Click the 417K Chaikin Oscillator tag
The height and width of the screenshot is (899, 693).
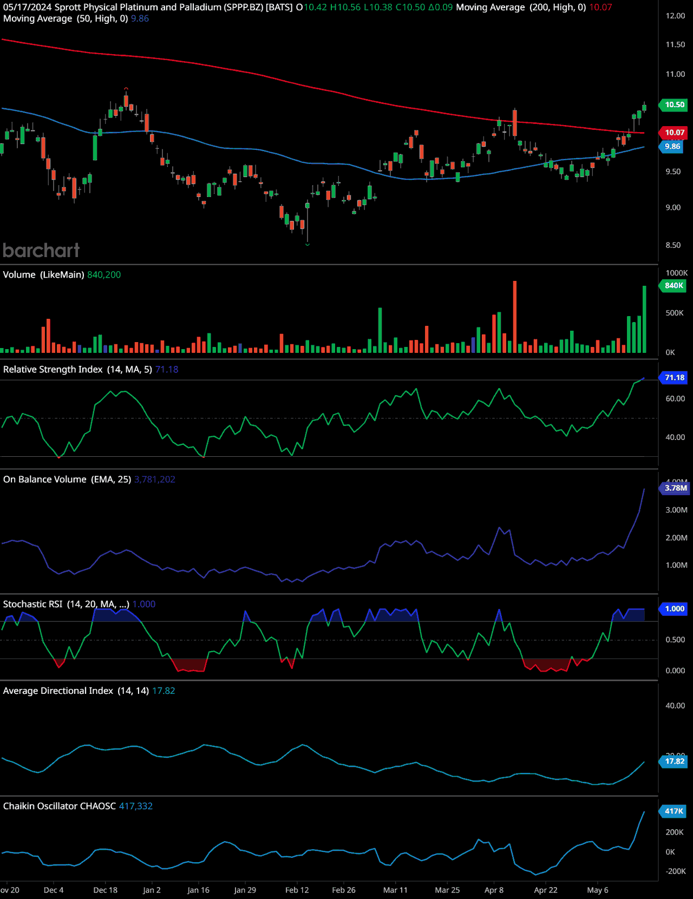tap(672, 811)
